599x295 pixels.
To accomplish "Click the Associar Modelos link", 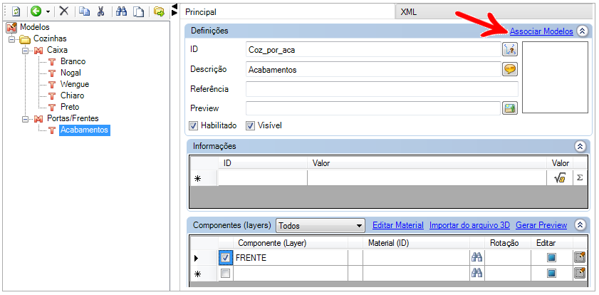I will (541, 31).
